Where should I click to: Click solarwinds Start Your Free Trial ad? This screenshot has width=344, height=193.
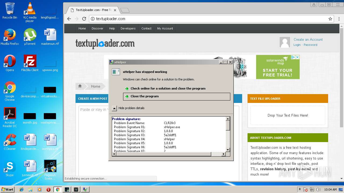pyautogui.click(x=278, y=67)
